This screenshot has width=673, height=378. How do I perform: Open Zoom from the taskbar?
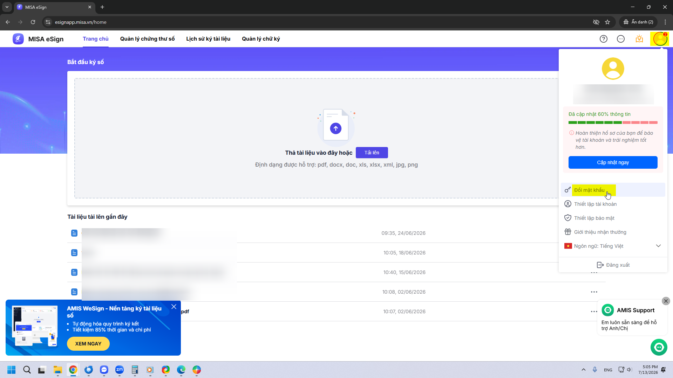coord(120,370)
